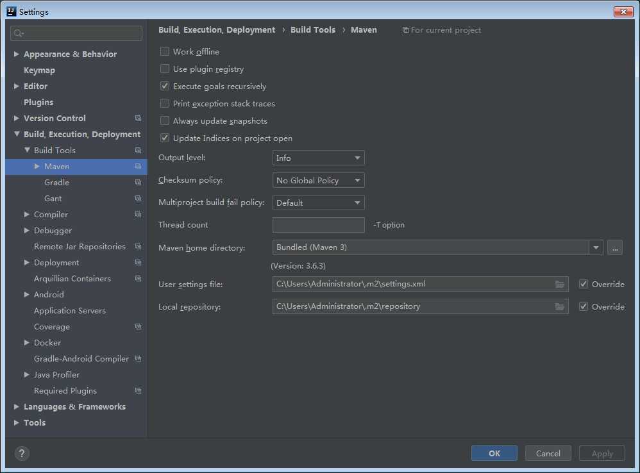
Task: Collapse the Build Tools node
Action: point(27,150)
